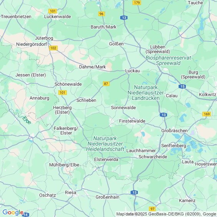
Task: Click the route 179 road shield
Action: pos(137,3)
